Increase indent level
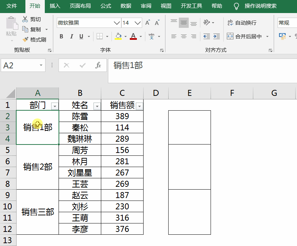The width and height of the screenshot is (297, 246). click(x=216, y=36)
